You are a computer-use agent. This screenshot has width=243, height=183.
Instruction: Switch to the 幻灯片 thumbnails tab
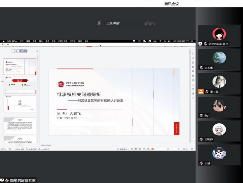[x=23, y=51]
